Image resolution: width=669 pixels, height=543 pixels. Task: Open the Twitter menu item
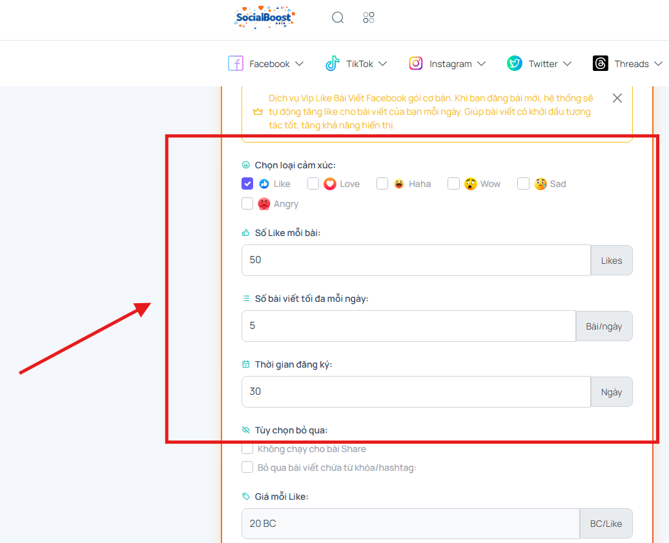click(543, 64)
